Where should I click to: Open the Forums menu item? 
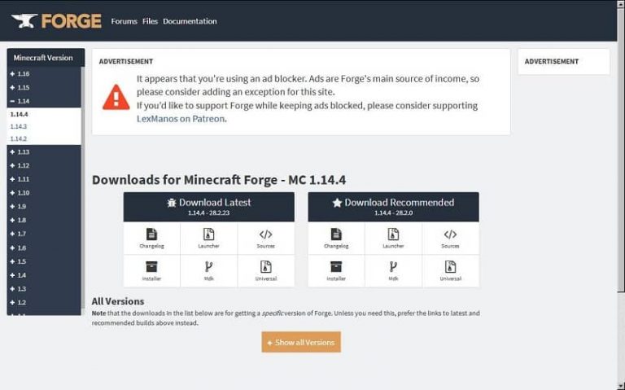pos(124,21)
